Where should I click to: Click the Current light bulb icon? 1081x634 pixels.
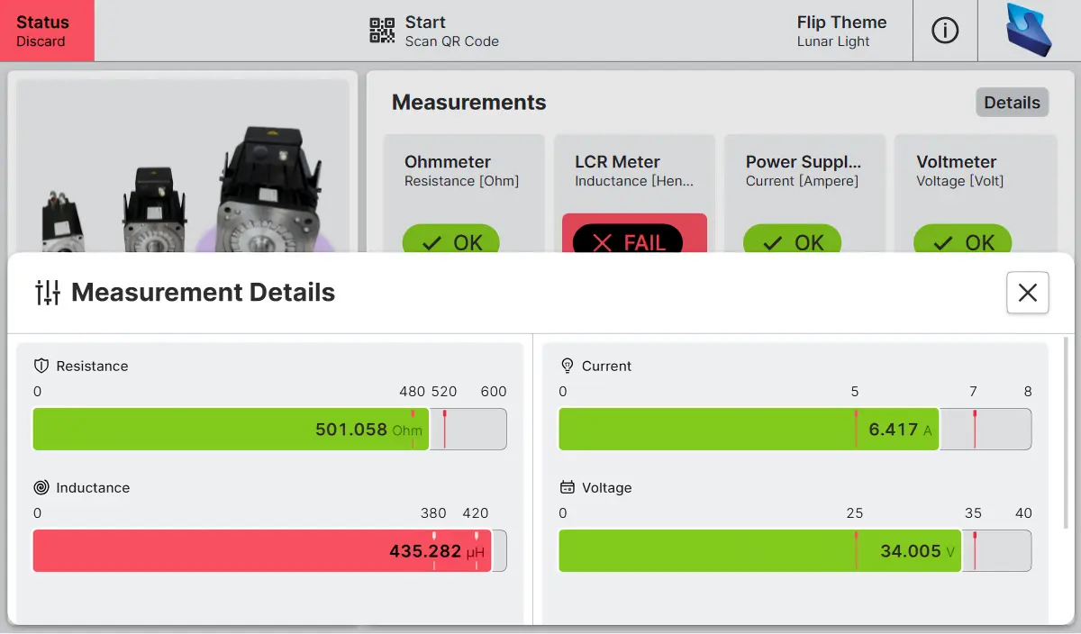[568, 366]
